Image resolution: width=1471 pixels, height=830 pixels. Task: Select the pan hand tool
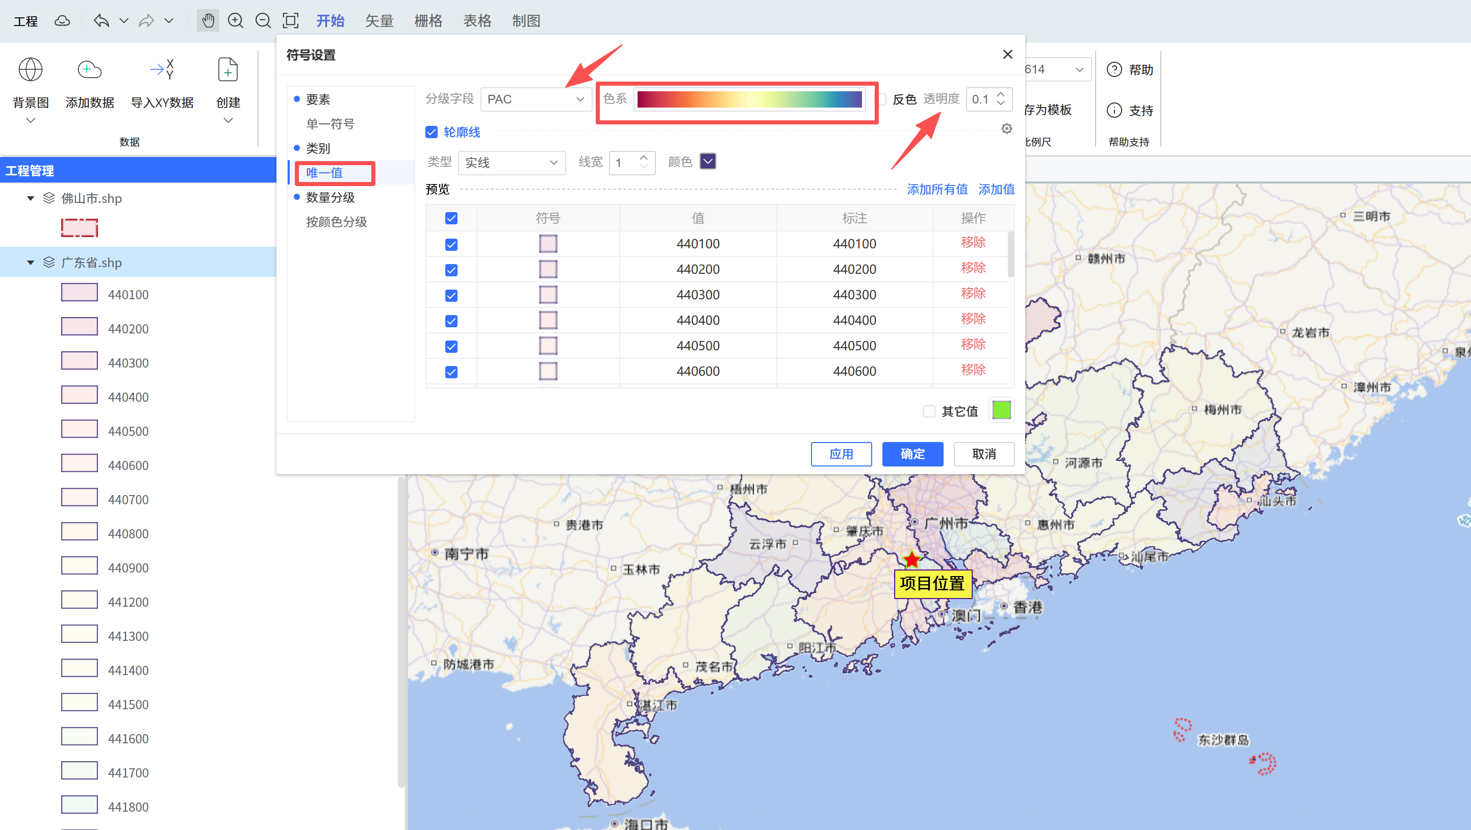tap(208, 21)
